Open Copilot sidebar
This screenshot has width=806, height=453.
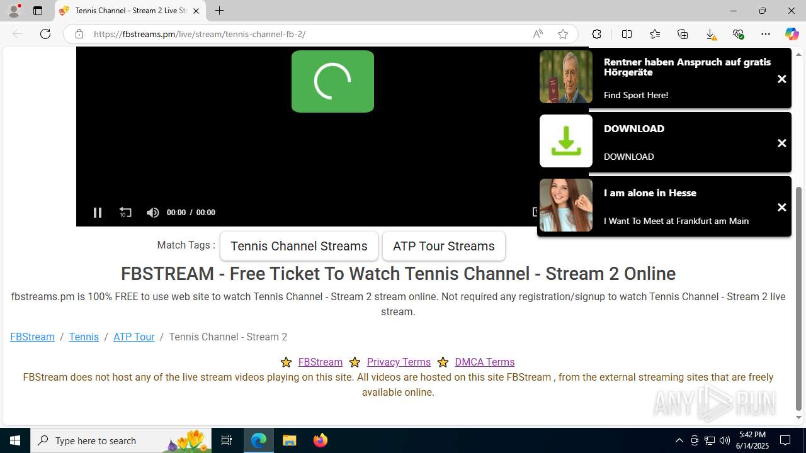792,34
